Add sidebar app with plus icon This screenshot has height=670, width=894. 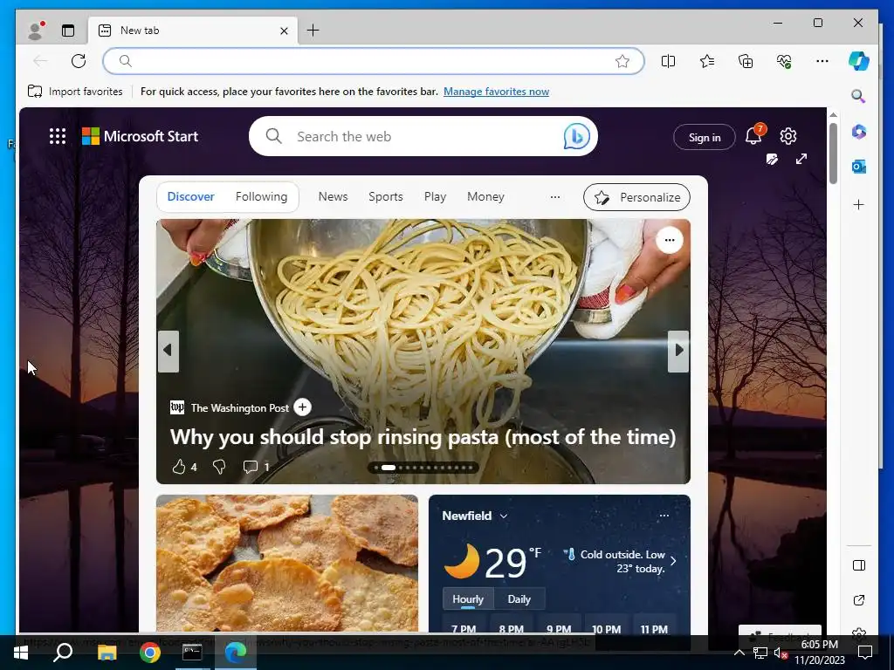tap(859, 204)
